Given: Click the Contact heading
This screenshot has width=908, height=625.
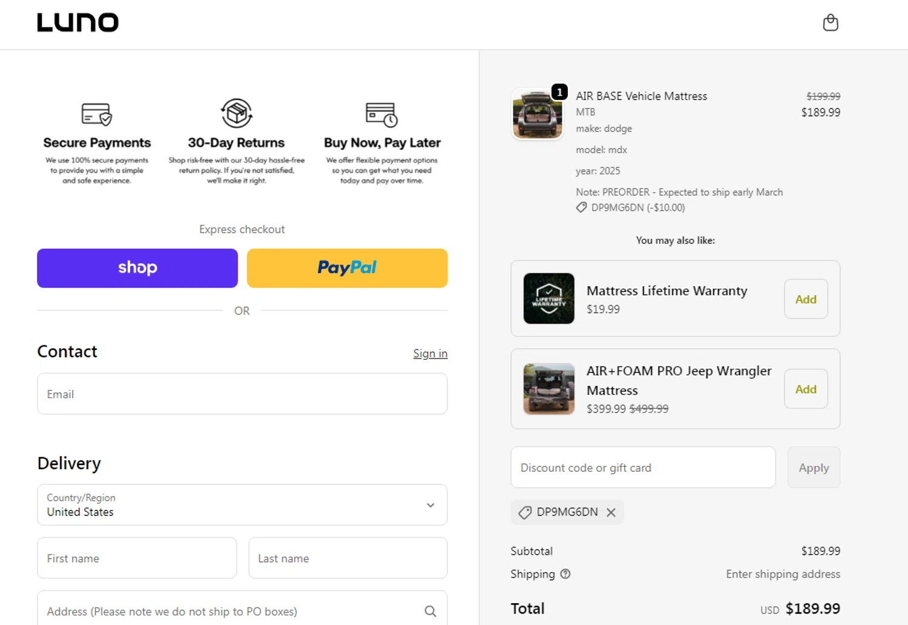Looking at the screenshot, I should (67, 352).
